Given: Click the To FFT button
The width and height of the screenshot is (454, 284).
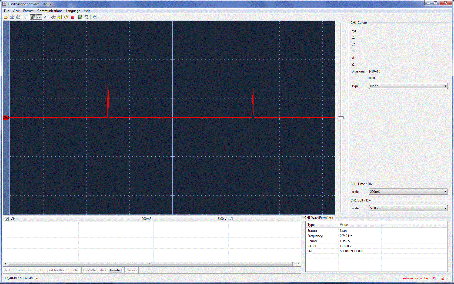Looking at the screenshot, I should point(41,270).
